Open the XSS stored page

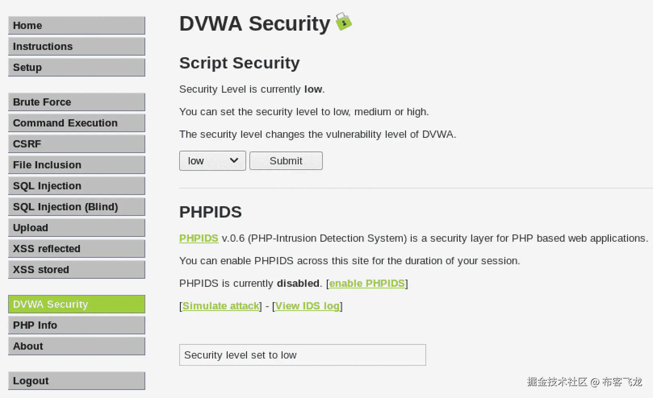tap(76, 269)
